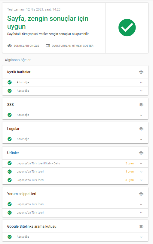This screenshot has height=244, width=153.
Task: Click the eye icon next to Sonuçları Önizle
Action: pos(9,46)
